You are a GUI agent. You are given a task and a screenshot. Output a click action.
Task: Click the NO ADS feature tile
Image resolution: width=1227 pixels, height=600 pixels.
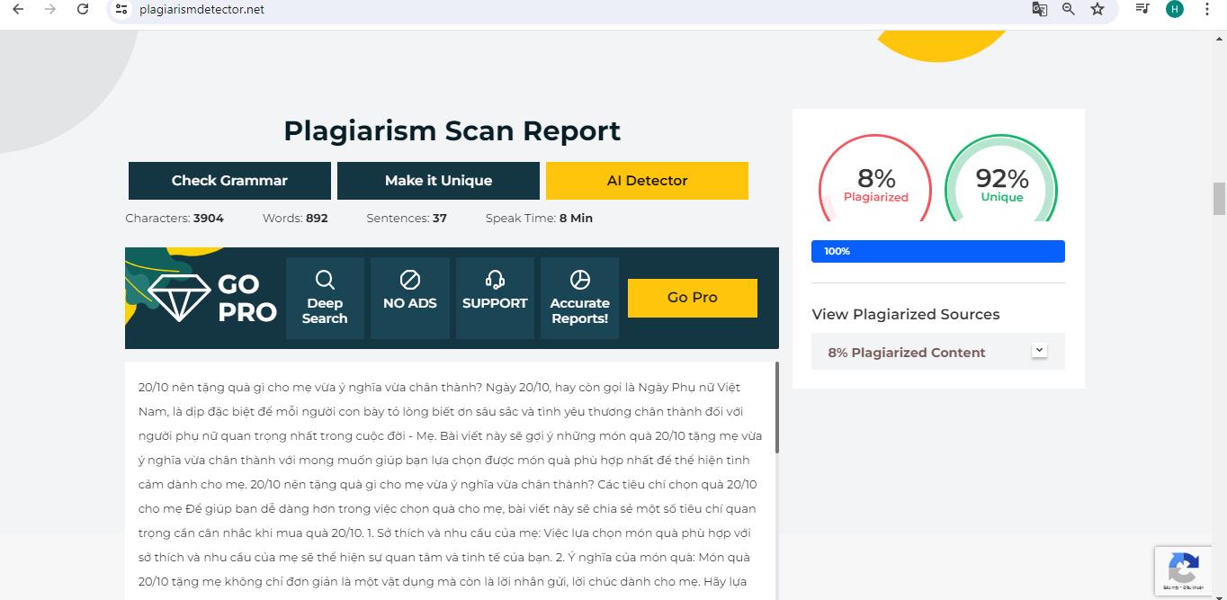coord(409,298)
